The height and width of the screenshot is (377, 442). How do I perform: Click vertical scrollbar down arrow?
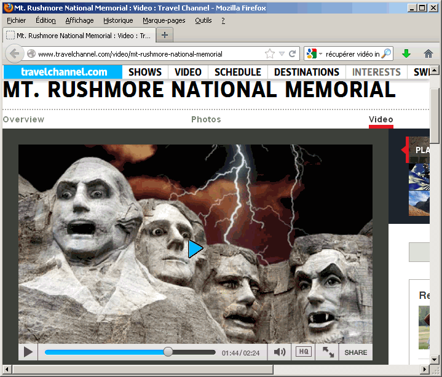[434, 360]
